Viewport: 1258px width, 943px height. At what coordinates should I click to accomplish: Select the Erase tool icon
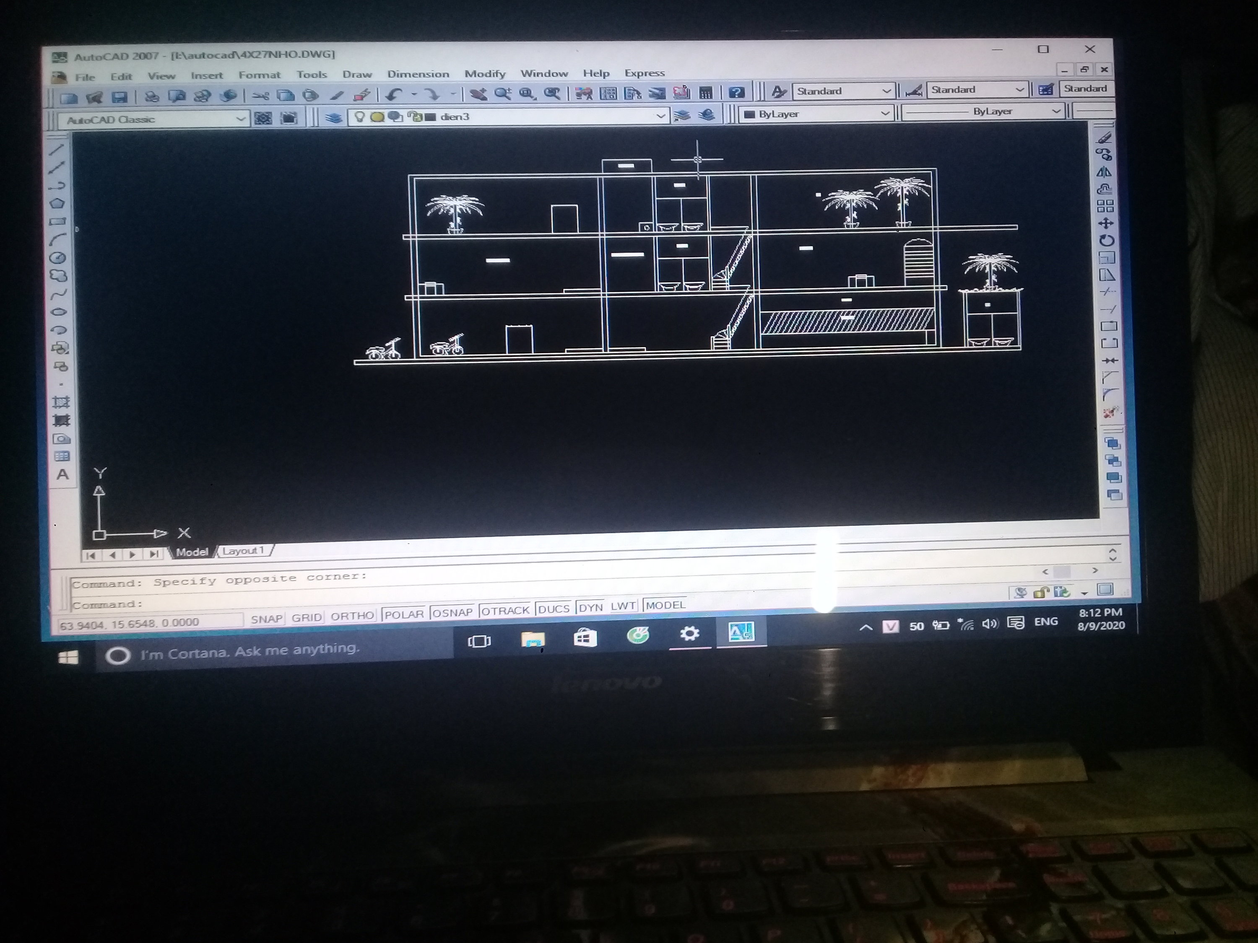[1105, 137]
